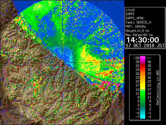The height and width of the screenshot is (125, 166).
Task: Click the 'ilts2' product name text
Action: pyautogui.click(x=130, y=10)
